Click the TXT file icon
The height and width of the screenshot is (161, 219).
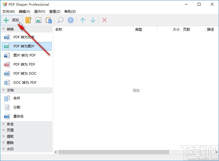click(7, 37)
